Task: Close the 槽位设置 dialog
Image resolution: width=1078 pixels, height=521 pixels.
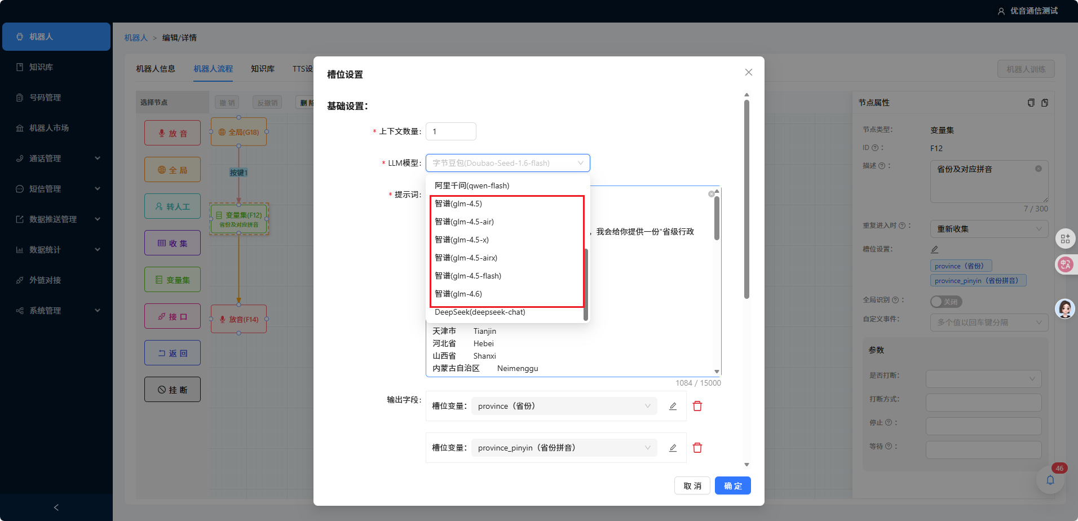Action: tap(749, 72)
